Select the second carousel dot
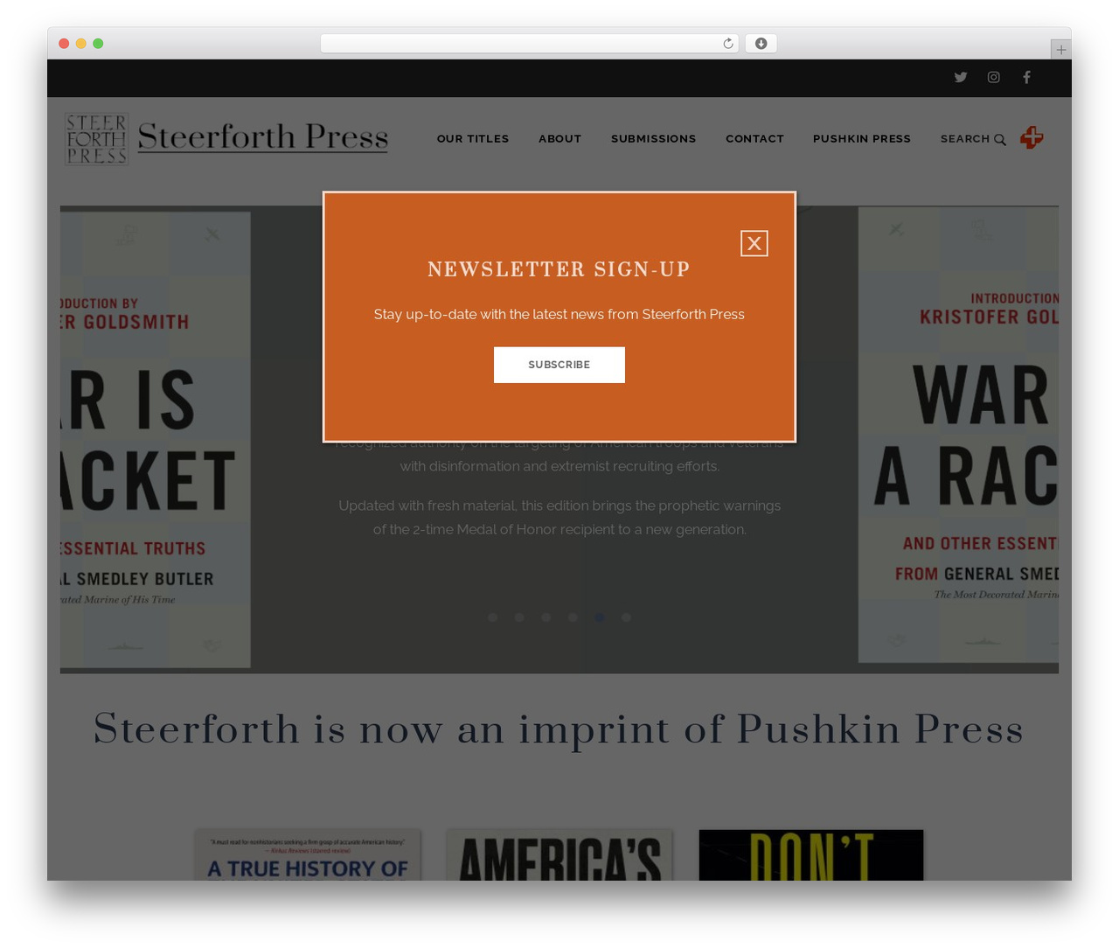 click(x=519, y=617)
